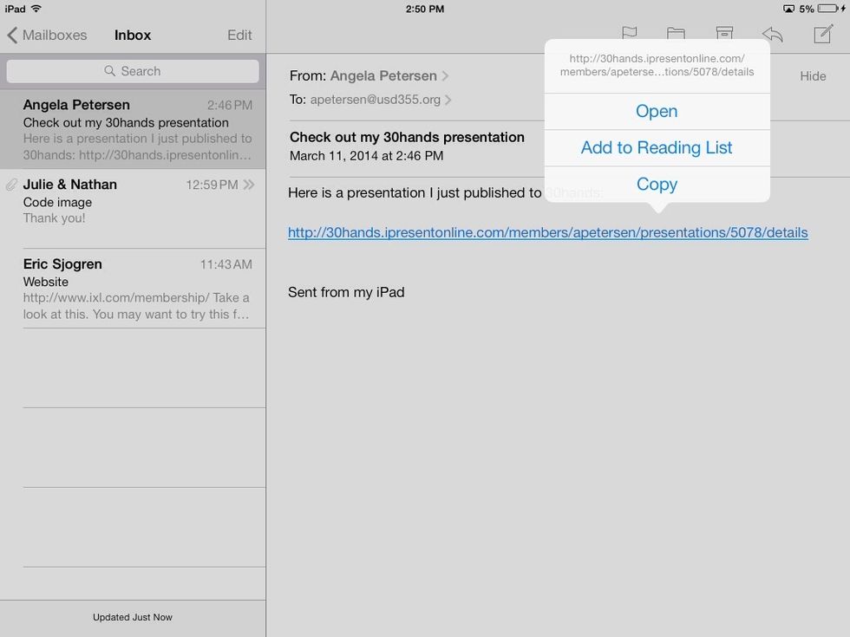Open the Eric Sjogren Website email
850x637 pixels.
click(133, 289)
